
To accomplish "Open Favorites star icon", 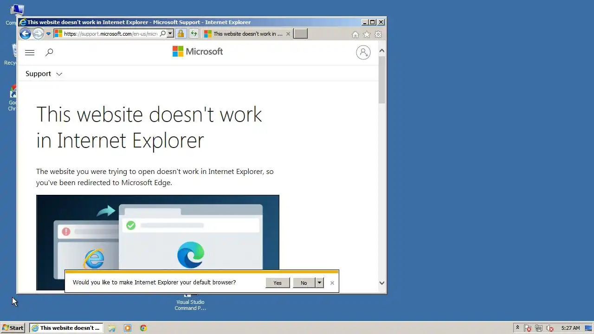I will [367, 34].
